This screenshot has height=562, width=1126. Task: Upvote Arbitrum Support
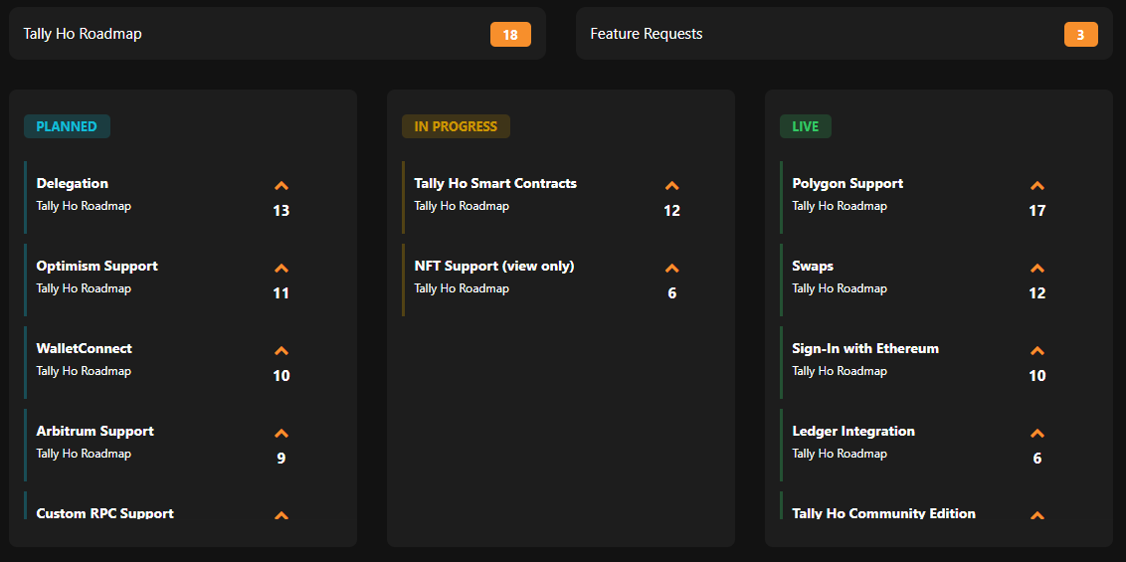point(281,434)
